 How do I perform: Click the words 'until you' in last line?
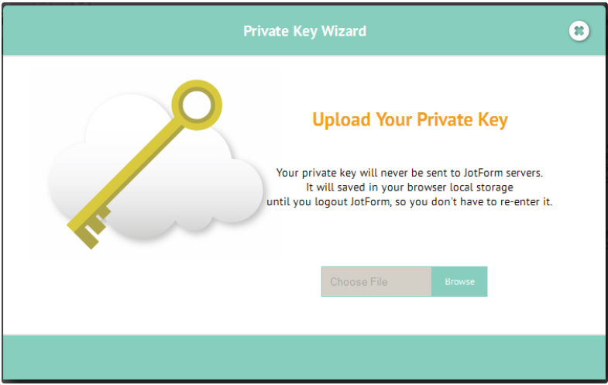tap(289, 202)
